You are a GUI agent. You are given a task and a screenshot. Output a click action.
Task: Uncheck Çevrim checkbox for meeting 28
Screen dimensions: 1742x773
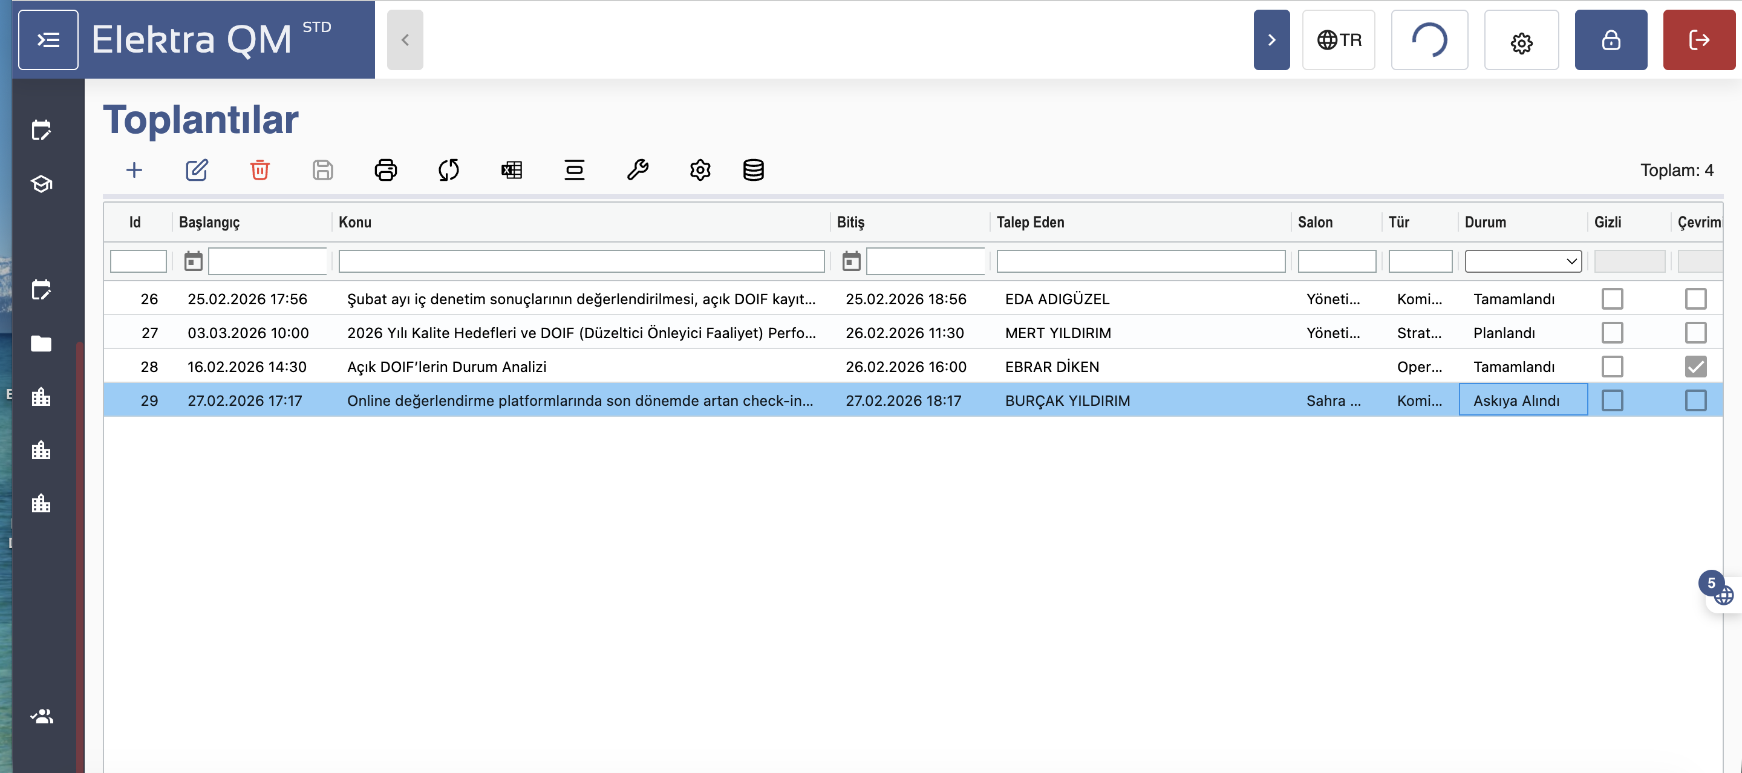point(1695,367)
